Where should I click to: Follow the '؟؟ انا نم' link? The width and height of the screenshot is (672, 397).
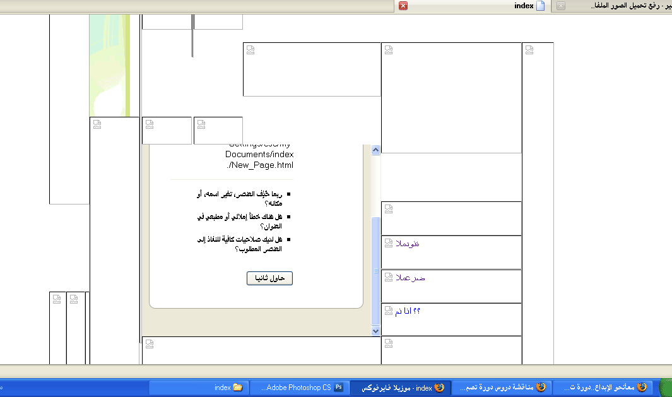(408, 312)
